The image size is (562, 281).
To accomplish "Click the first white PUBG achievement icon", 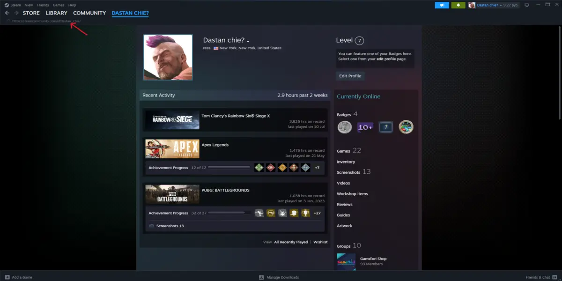I will (x=259, y=213).
